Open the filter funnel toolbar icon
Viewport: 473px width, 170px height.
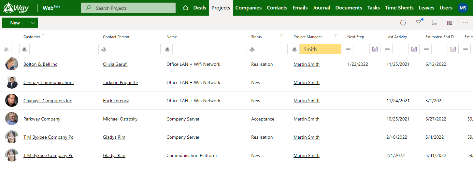[x=419, y=23]
